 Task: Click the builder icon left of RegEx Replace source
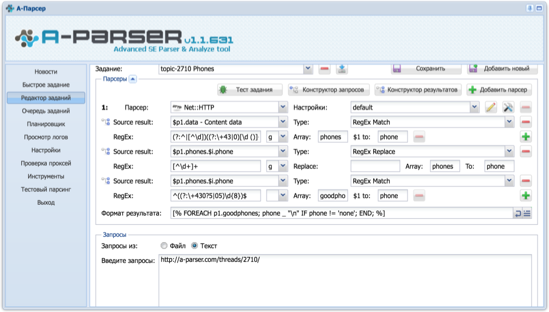pos(106,151)
